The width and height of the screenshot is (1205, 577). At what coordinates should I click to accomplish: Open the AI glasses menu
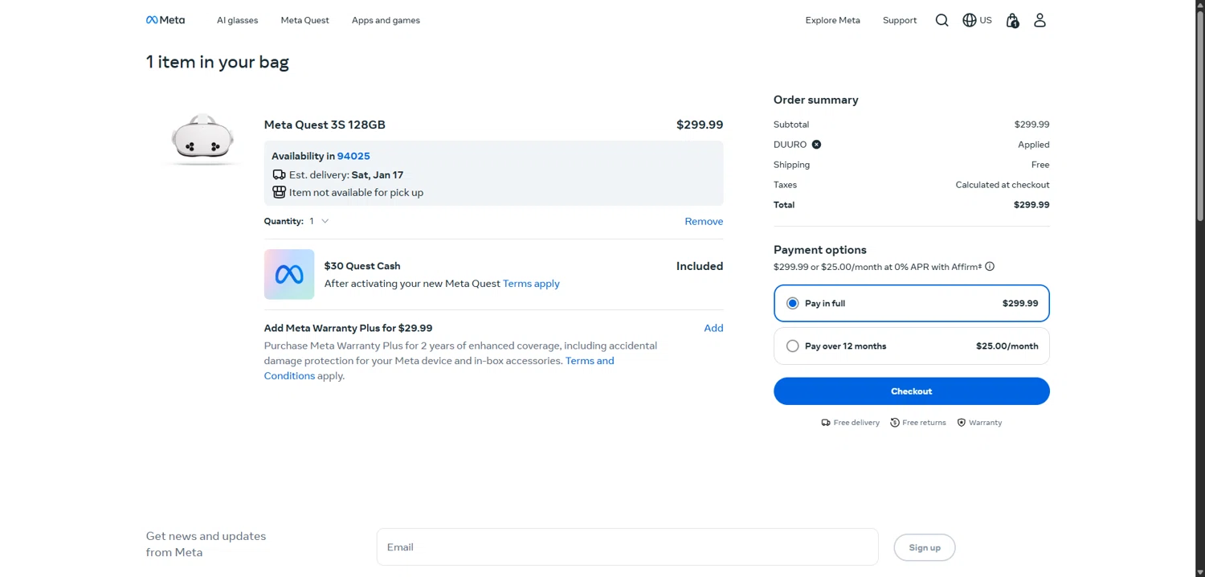click(238, 20)
